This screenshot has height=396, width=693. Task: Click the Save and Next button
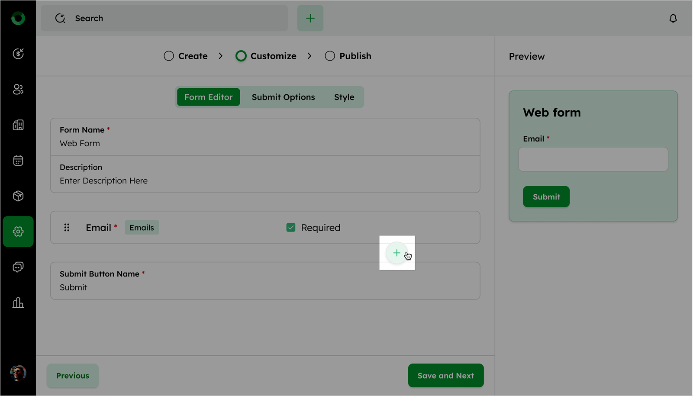click(x=445, y=376)
